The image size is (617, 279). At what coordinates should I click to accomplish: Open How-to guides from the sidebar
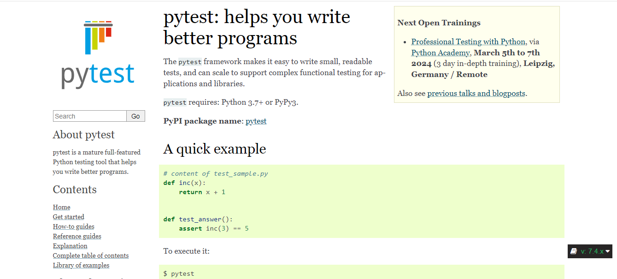pos(74,227)
